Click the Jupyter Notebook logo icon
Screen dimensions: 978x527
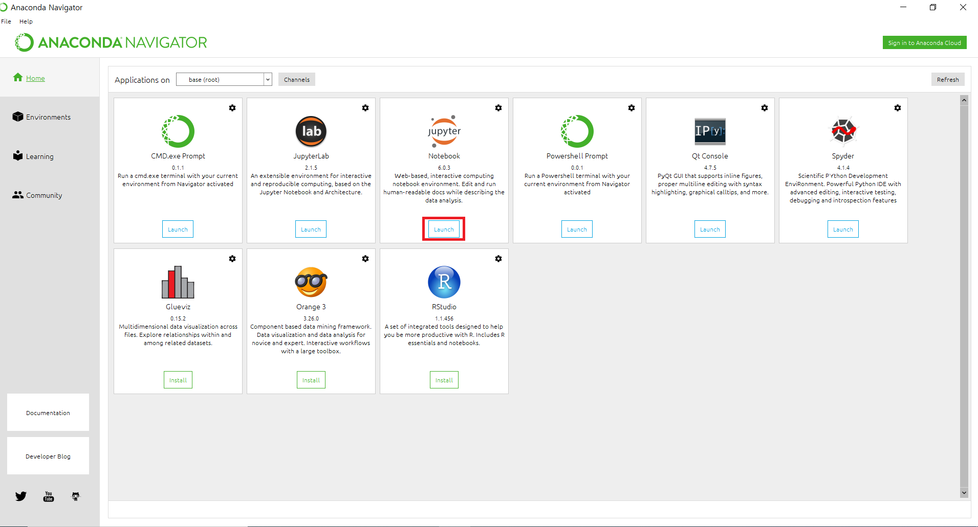pos(444,131)
